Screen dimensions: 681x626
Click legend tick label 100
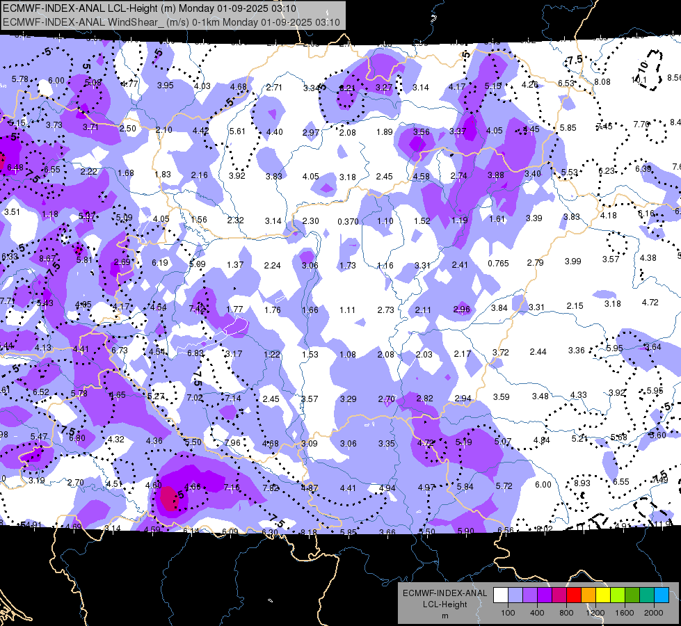pos(508,613)
